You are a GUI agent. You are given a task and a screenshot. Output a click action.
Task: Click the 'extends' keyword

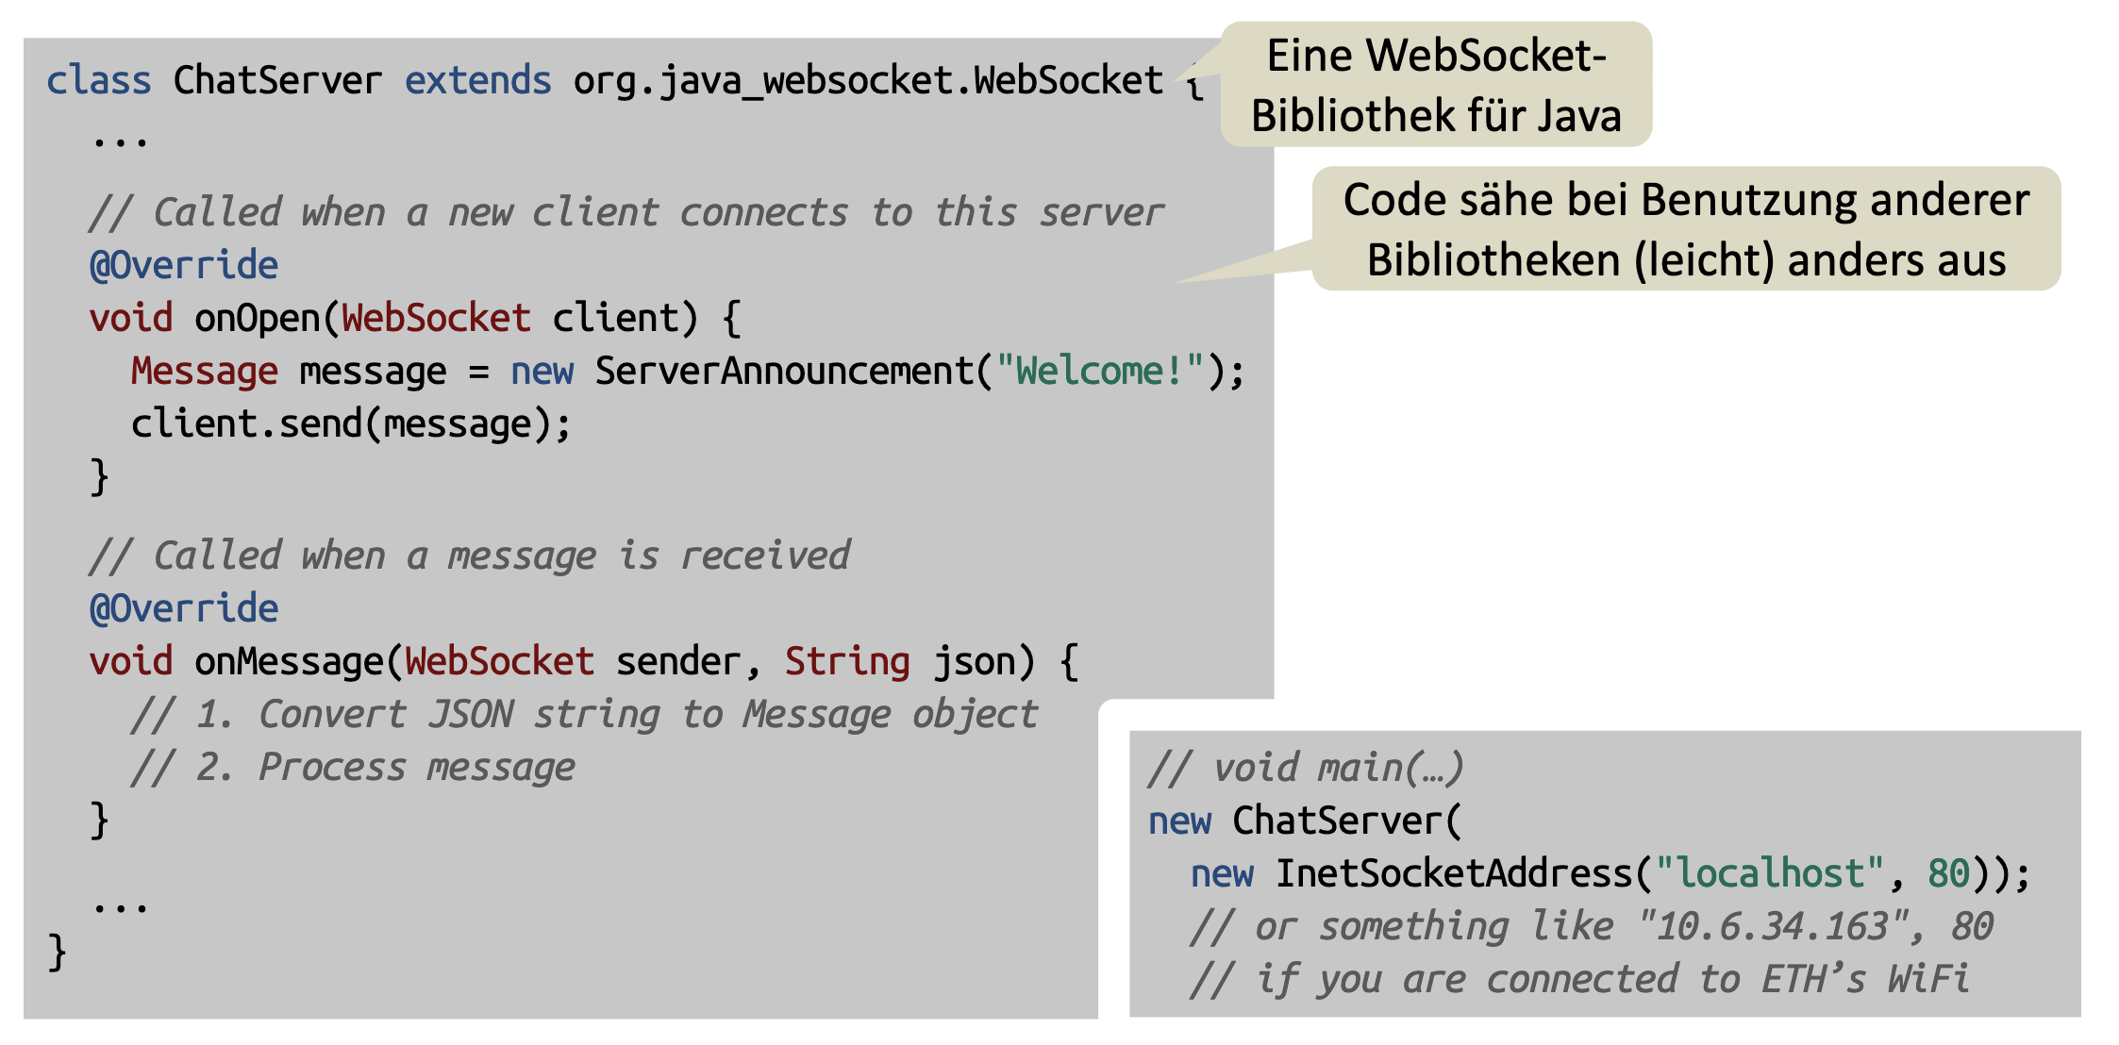point(477,81)
